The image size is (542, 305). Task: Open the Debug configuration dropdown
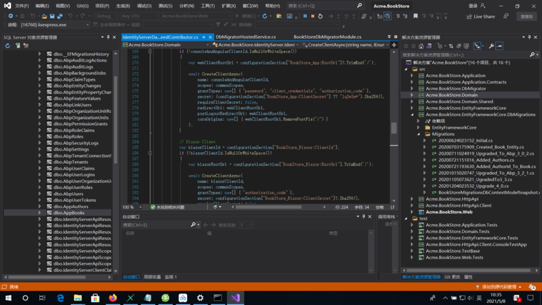[x=106, y=16]
